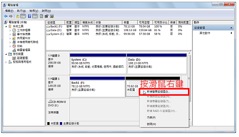Sort by the 容量 column header

click(130, 22)
